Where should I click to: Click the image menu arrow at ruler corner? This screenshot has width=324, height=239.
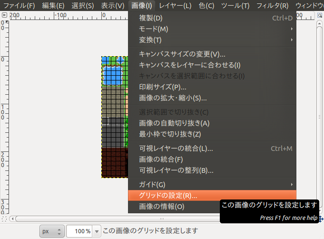[4, 15]
